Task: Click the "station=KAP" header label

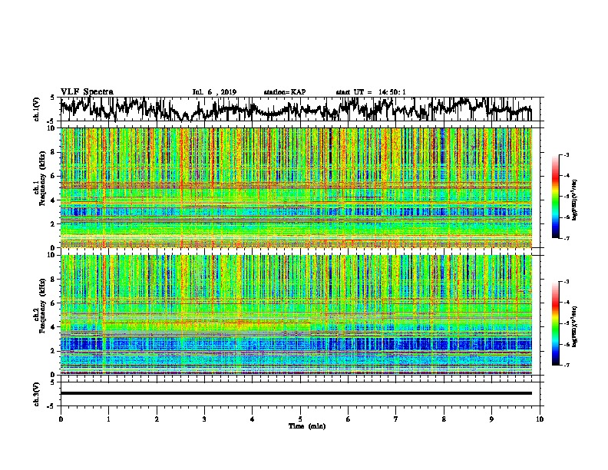Action: [285, 92]
